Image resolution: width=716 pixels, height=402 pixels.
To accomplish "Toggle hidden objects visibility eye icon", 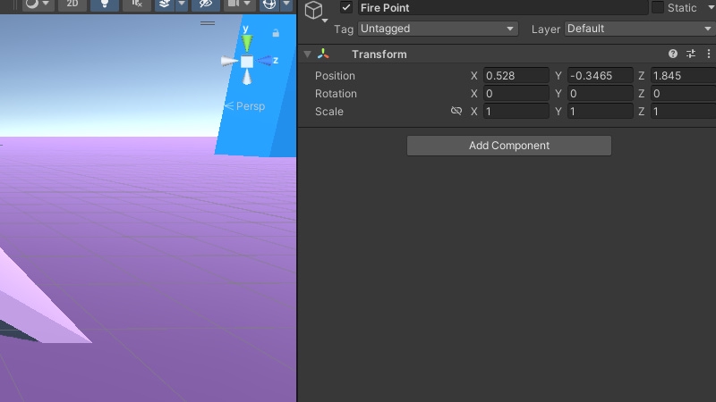I will [x=206, y=4].
